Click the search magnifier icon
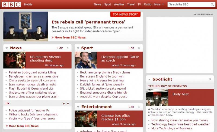 pos(212,4)
